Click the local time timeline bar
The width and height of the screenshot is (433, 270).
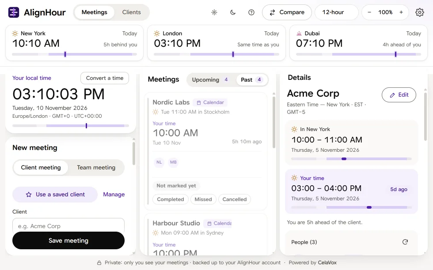click(71, 126)
